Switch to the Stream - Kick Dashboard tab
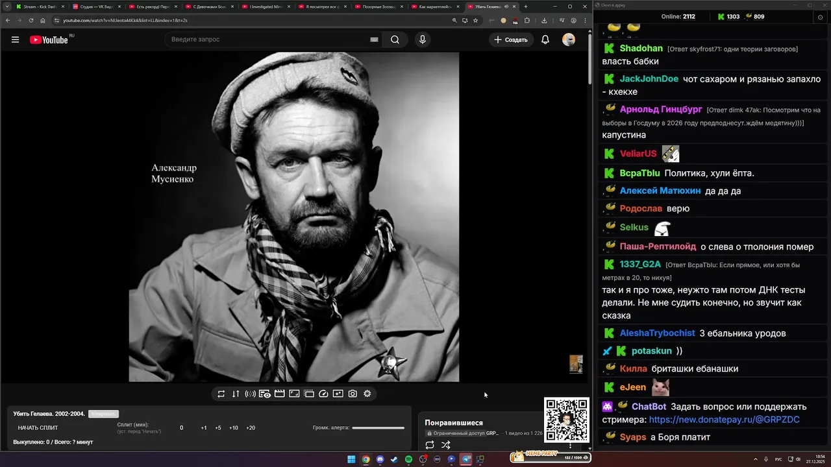Viewport: 831px width, 467px height. (39, 6)
